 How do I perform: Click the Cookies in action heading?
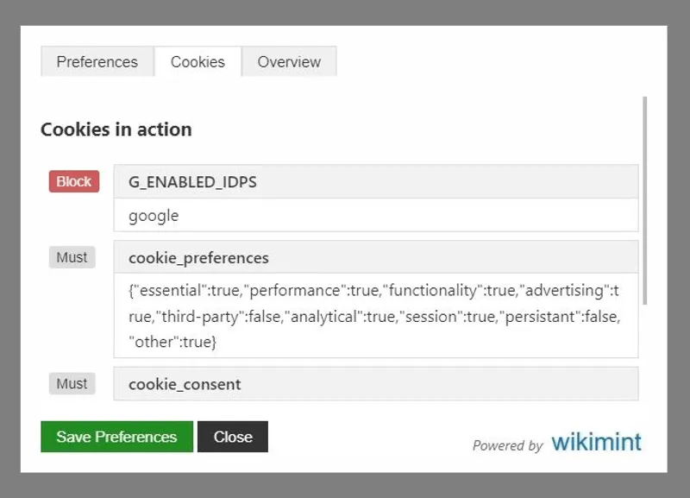(x=116, y=129)
